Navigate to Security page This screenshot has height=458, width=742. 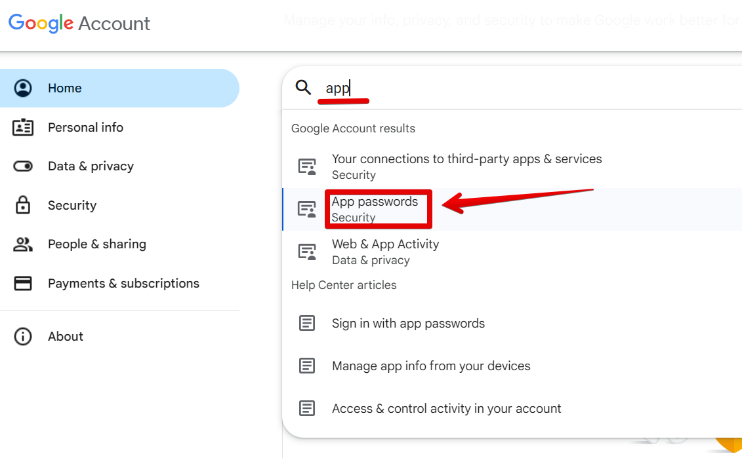(x=119, y=205)
